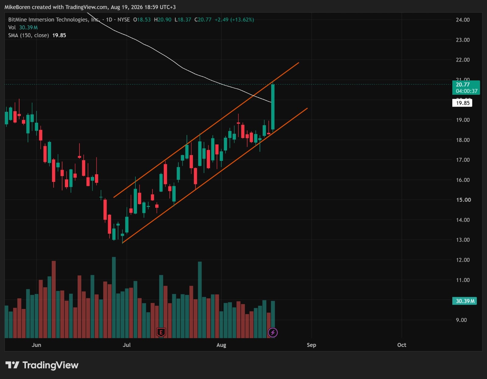The image size is (487, 379).
Task: Click the 19.00 price scale label
Action: pos(463,120)
